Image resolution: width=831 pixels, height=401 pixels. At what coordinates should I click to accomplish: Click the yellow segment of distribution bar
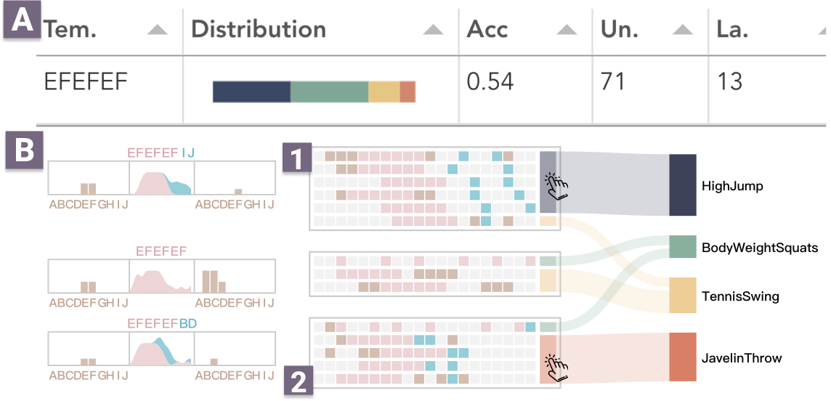tap(384, 92)
